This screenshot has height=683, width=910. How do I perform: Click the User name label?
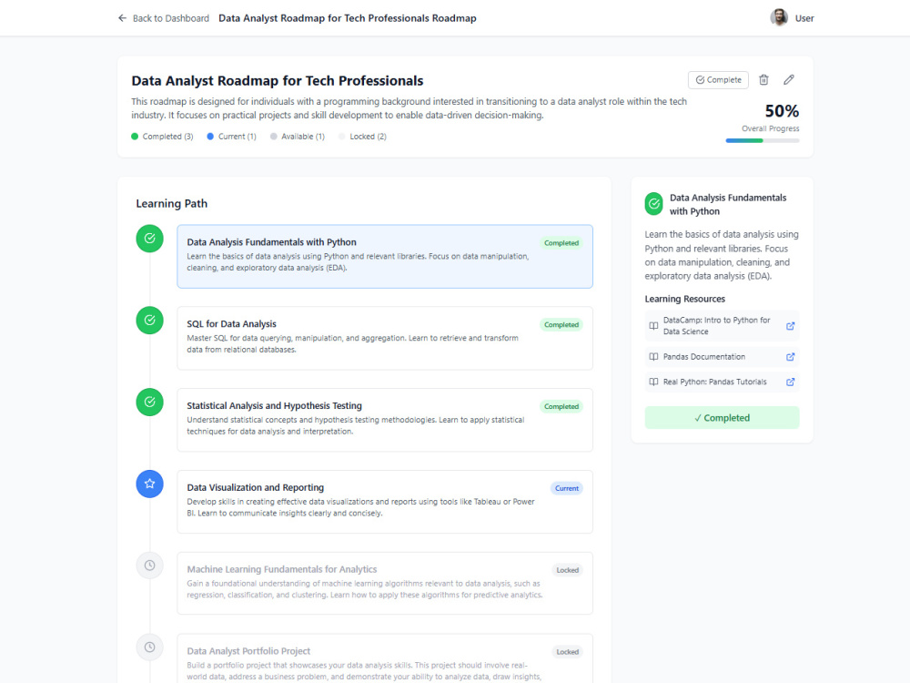804,18
